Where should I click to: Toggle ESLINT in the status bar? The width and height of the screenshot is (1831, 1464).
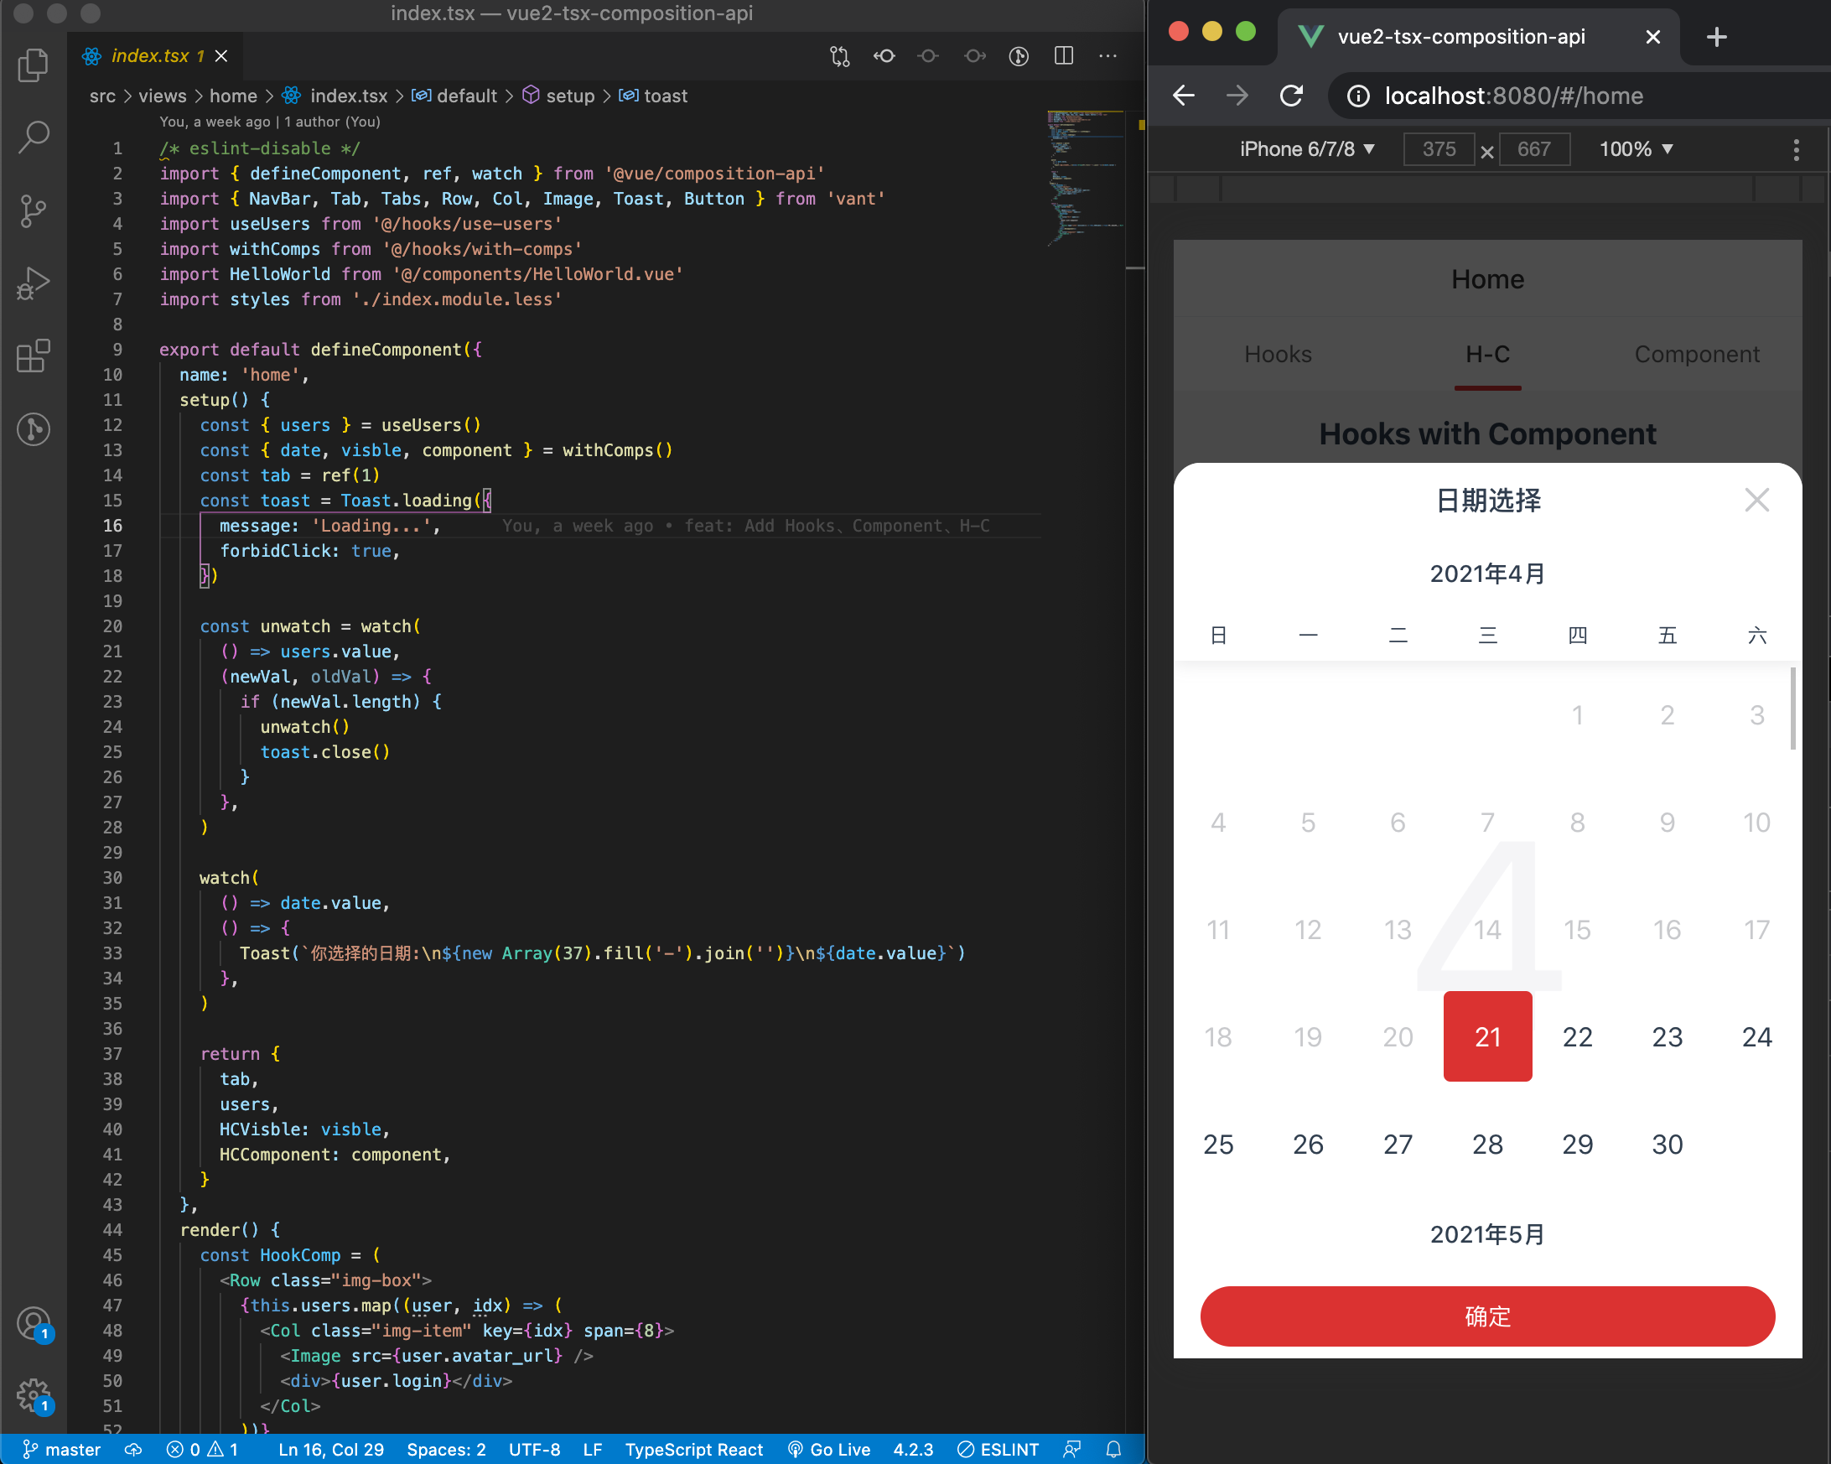pyautogui.click(x=998, y=1449)
